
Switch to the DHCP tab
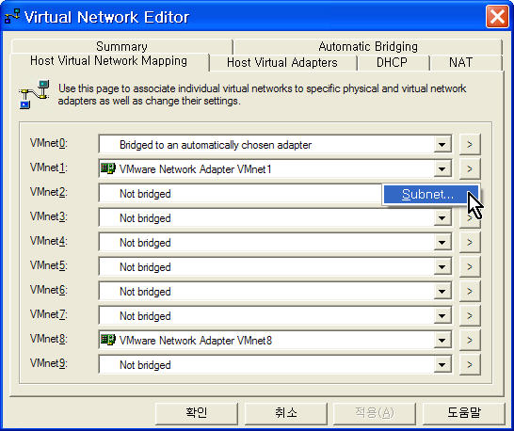click(392, 62)
